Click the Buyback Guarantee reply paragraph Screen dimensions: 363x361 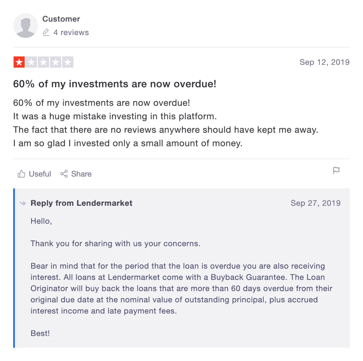tap(181, 288)
